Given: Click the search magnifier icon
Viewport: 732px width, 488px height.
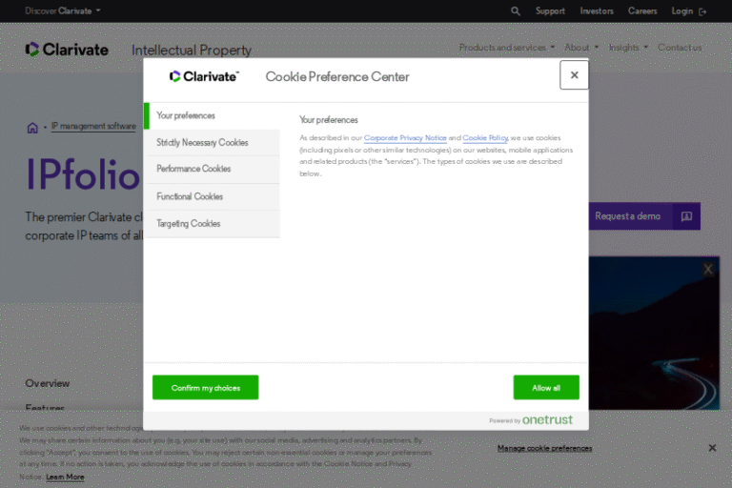Looking at the screenshot, I should [x=516, y=10].
